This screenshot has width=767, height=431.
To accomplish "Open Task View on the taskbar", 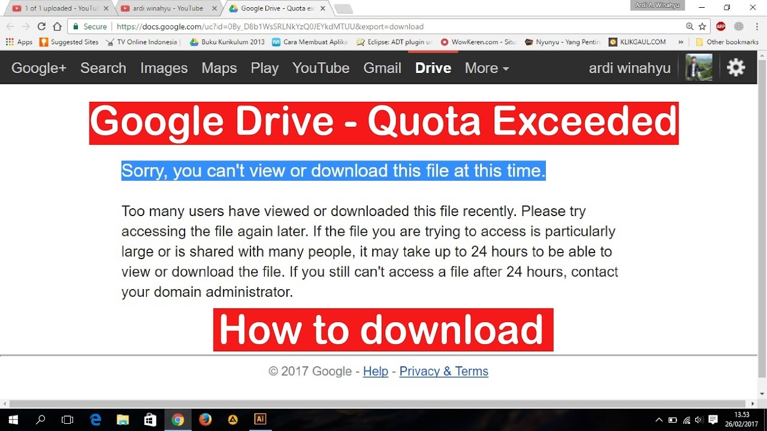I will coord(68,420).
